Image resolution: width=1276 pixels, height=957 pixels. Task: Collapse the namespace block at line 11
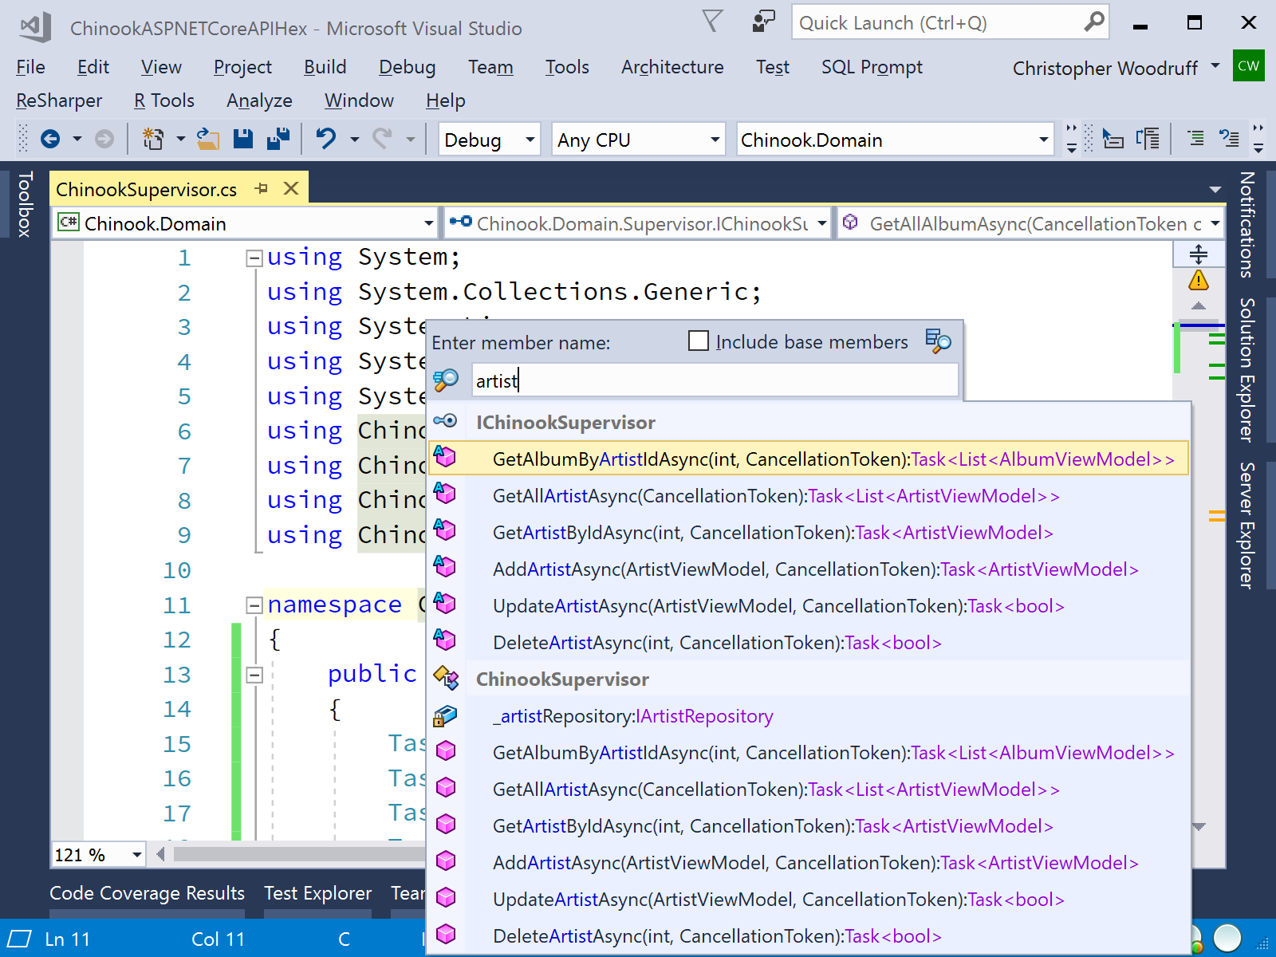(x=254, y=605)
